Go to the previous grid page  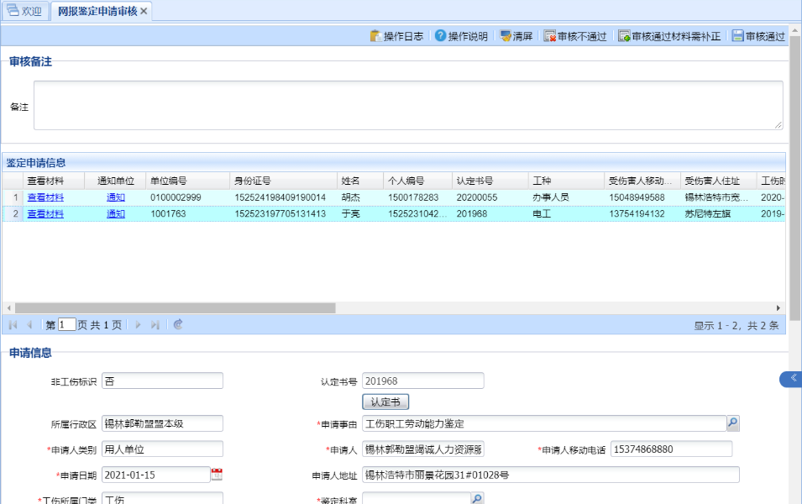click(x=29, y=325)
